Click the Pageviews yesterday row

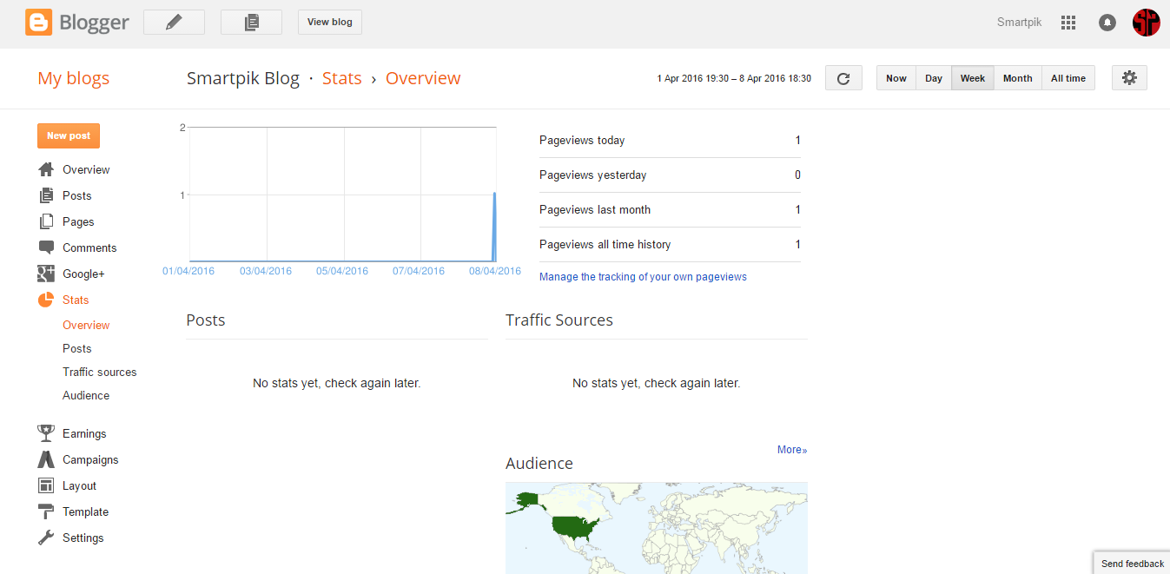click(x=670, y=175)
